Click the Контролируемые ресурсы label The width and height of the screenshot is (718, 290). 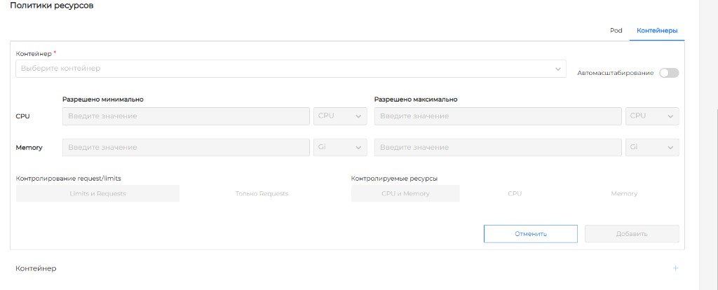[394, 179]
